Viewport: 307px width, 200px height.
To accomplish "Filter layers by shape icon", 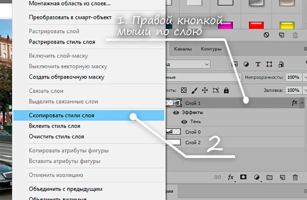I will pyautogui.click(x=269, y=64).
